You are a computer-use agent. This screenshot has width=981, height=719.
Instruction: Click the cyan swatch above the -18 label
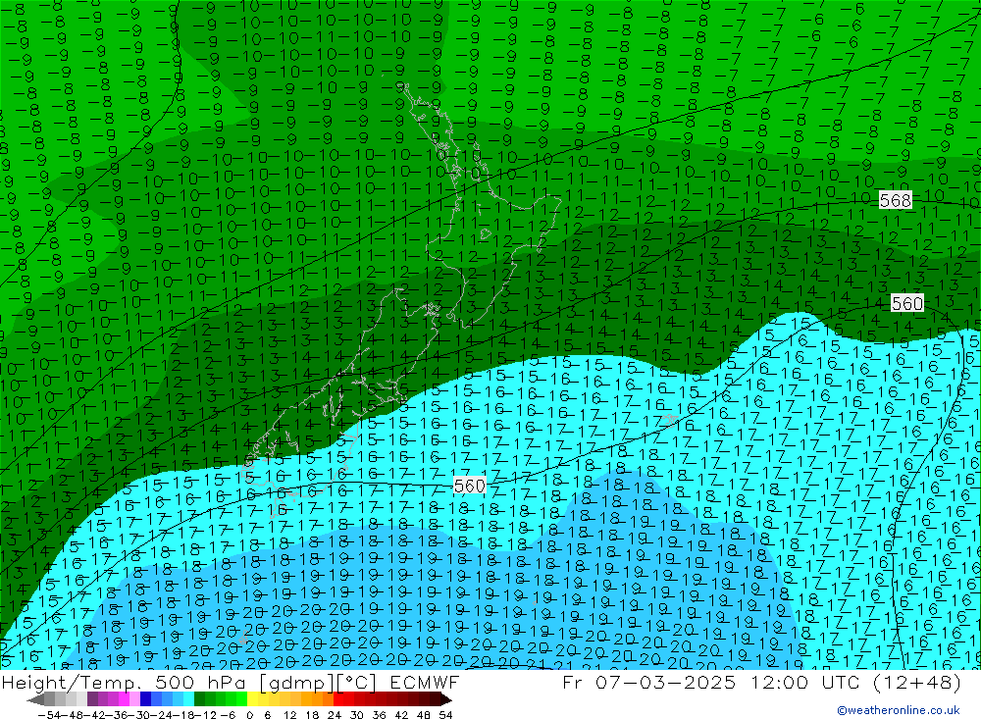tap(188, 699)
